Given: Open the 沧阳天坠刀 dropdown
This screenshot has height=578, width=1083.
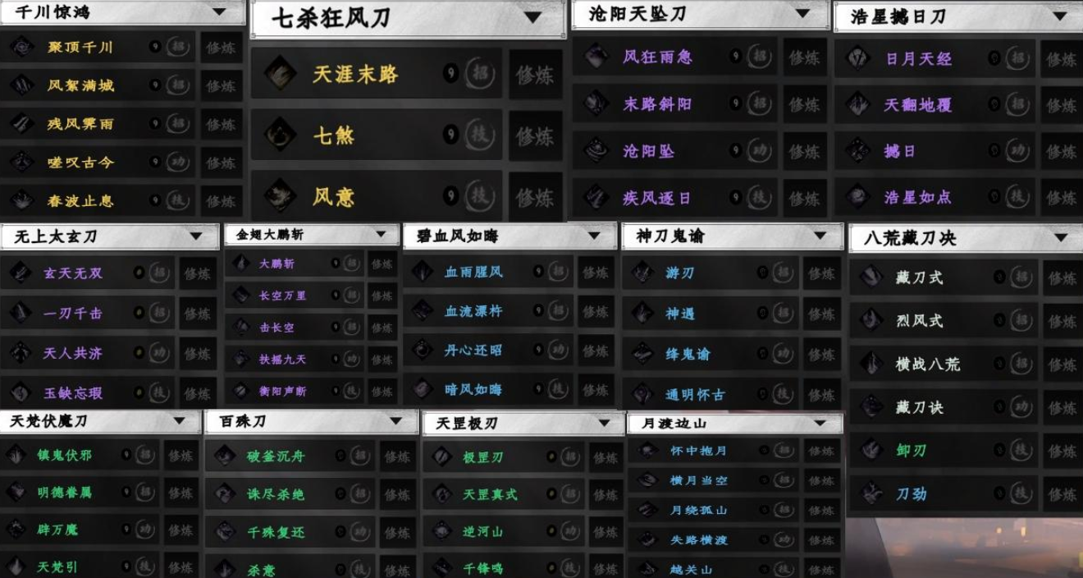Looking at the screenshot, I should (x=802, y=14).
